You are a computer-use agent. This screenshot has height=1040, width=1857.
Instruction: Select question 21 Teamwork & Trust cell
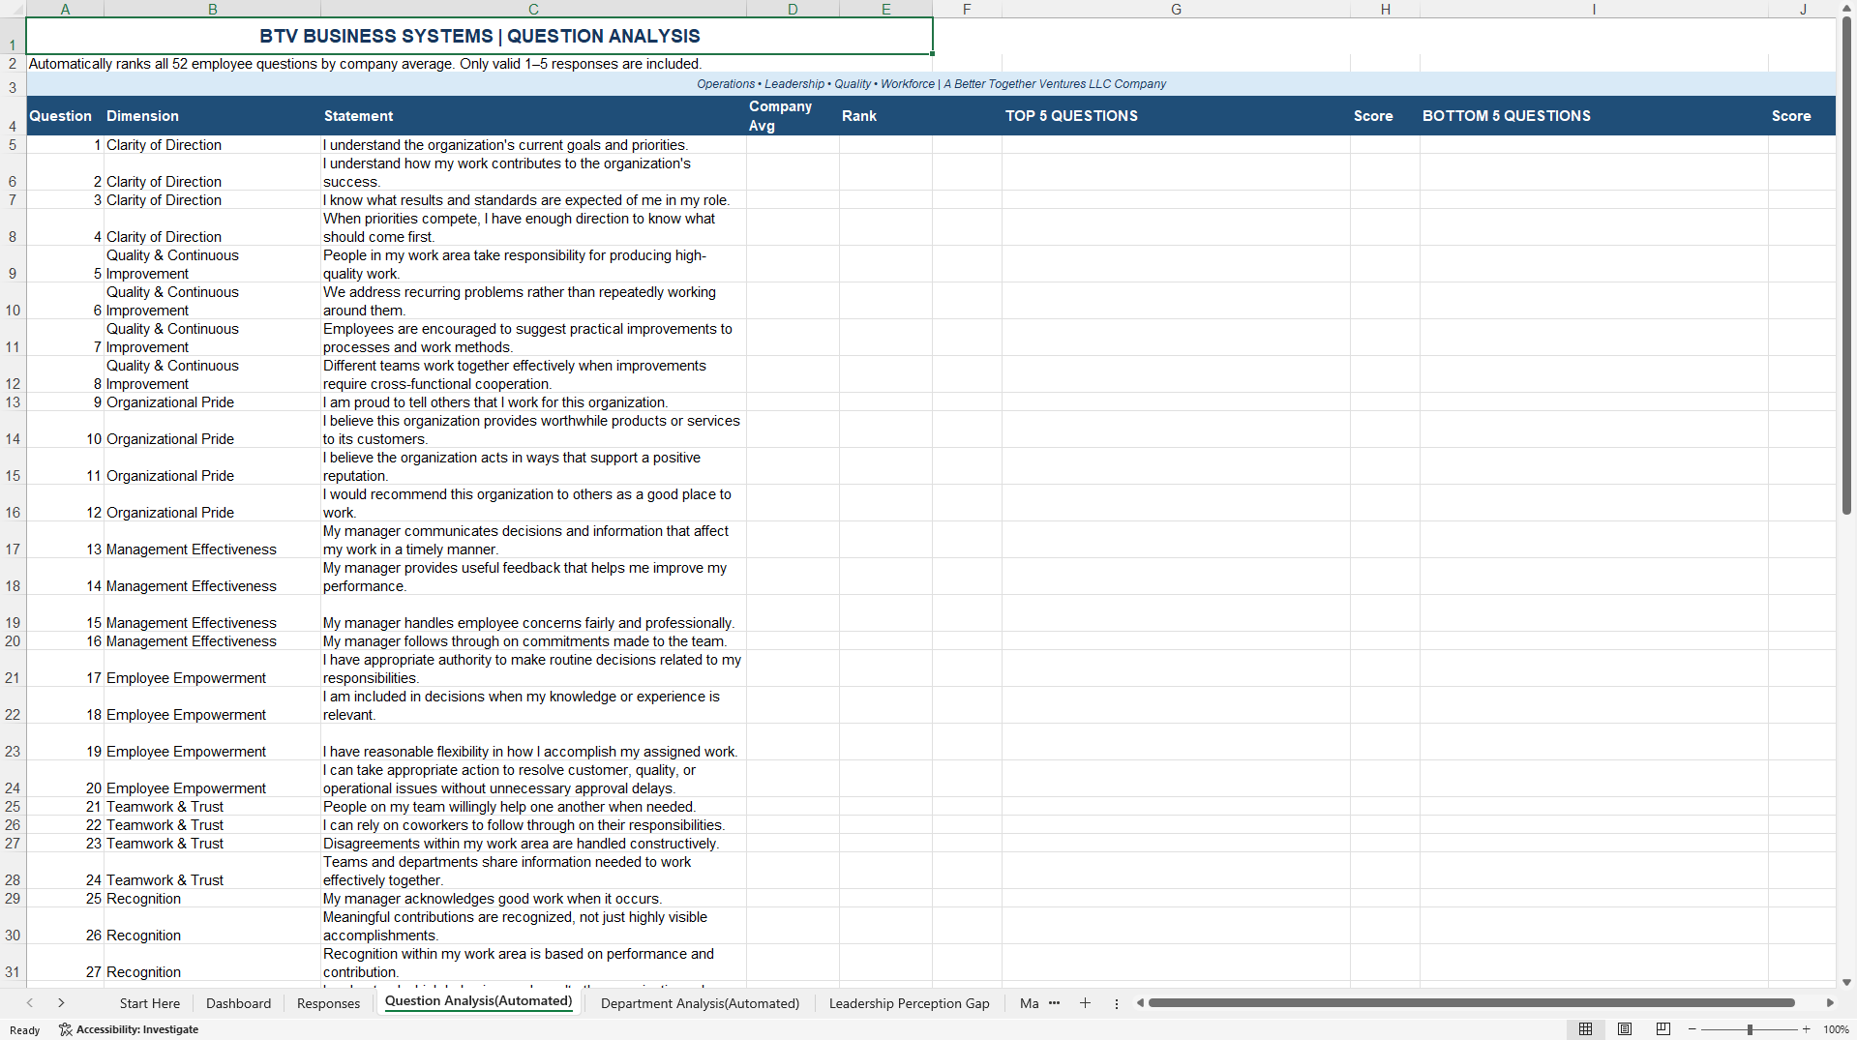point(212,807)
